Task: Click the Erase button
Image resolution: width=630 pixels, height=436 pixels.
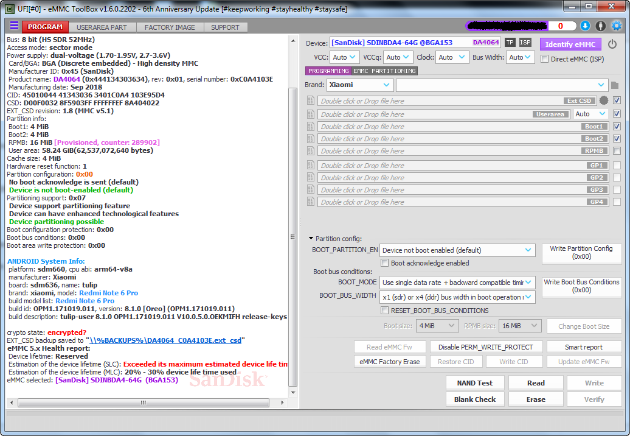Action: [x=536, y=399]
